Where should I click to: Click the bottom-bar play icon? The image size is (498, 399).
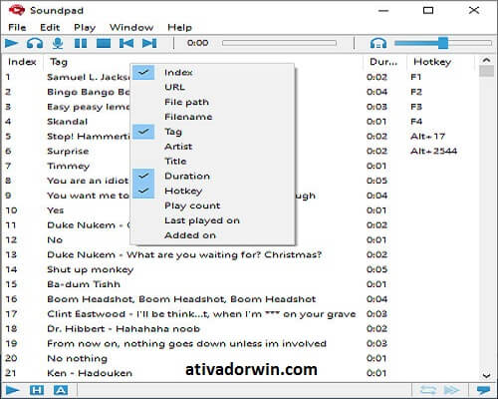(13, 390)
